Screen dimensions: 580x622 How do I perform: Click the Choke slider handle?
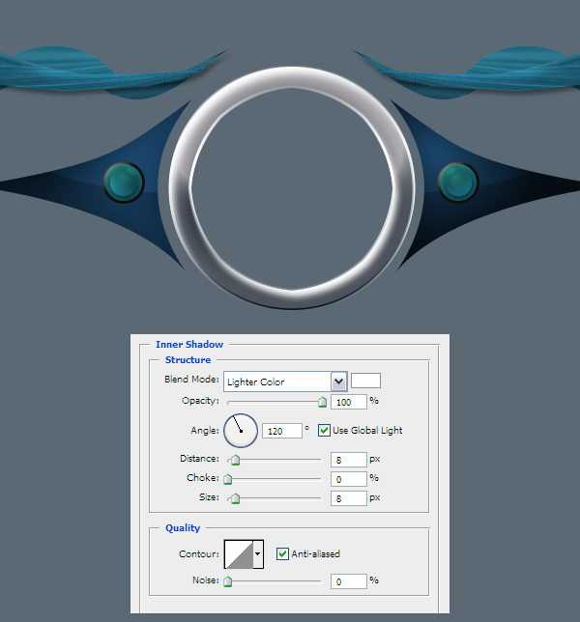(x=228, y=479)
